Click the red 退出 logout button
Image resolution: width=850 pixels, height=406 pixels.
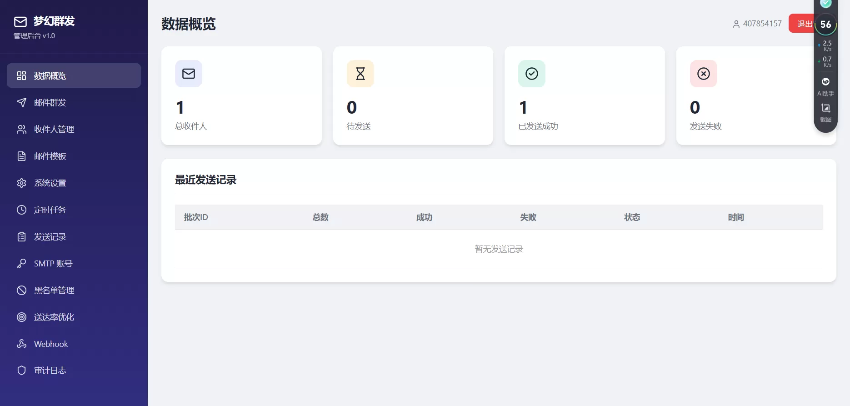[802, 24]
